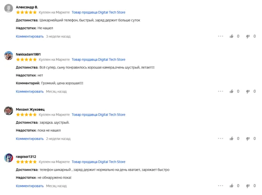Open Михаил Жуковец's username link
The width and height of the screenshot is (262, 195).
(x=30, y=109)
